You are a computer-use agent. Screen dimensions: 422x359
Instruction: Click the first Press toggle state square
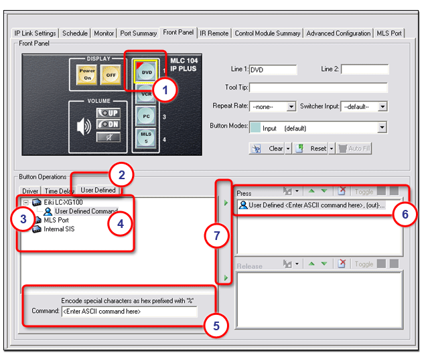pos(381,191)
